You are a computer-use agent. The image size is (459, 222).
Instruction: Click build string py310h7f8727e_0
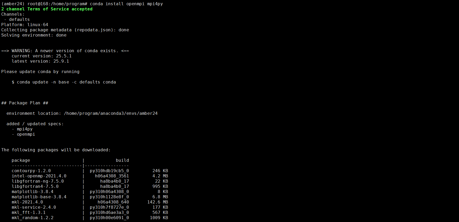109,207
